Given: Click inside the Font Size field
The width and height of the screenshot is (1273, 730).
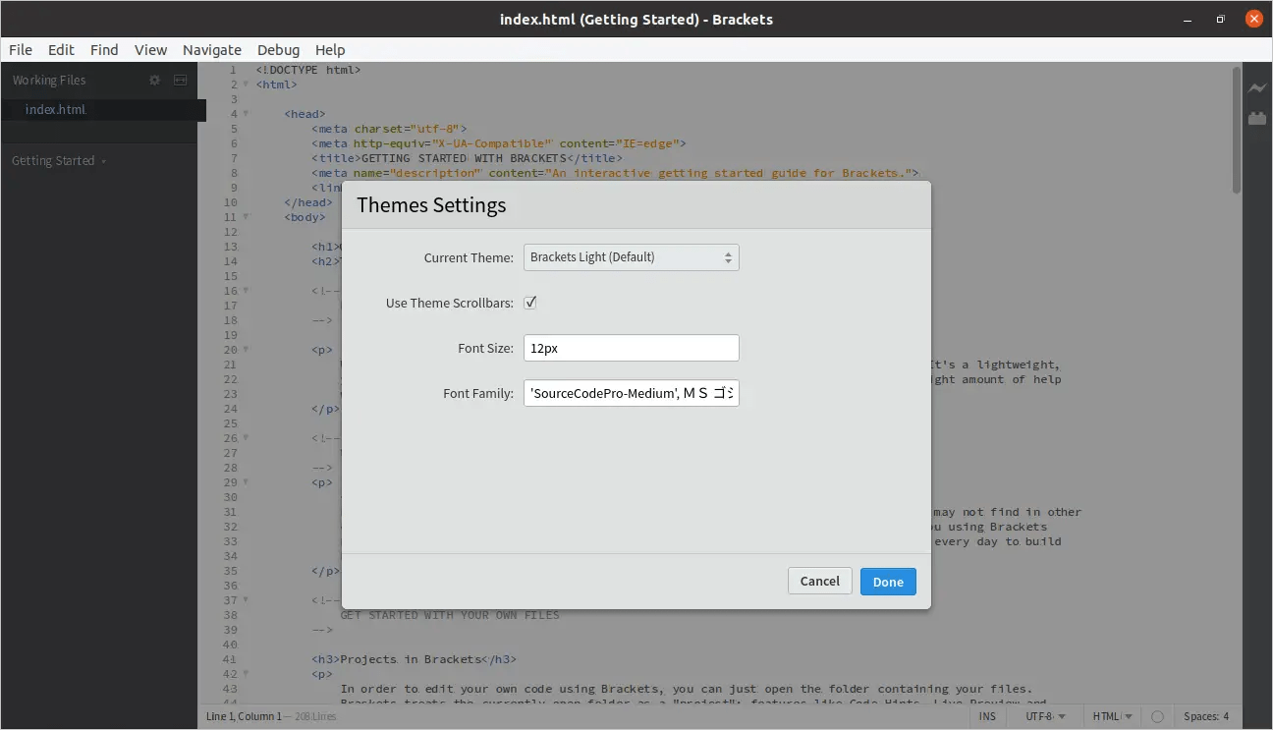Looking at the screenshot, I should (x=631, y=347).
